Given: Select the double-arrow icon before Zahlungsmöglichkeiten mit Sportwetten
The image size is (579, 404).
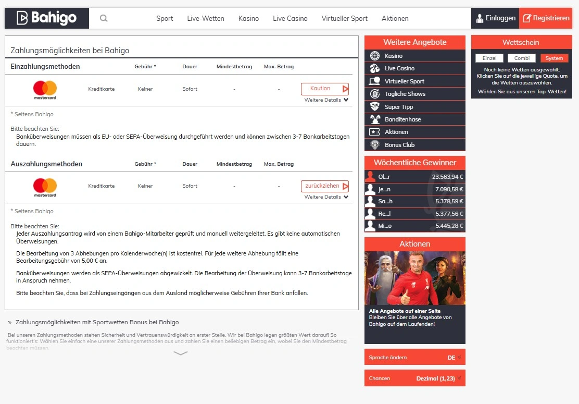Looking at the screenshot, I should [9, 323].
